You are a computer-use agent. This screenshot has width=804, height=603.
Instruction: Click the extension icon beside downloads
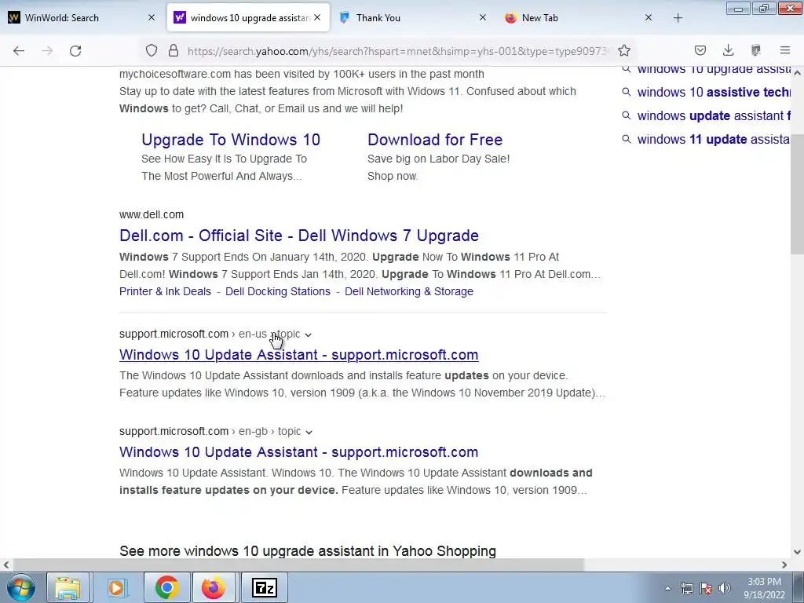(756, 50)
